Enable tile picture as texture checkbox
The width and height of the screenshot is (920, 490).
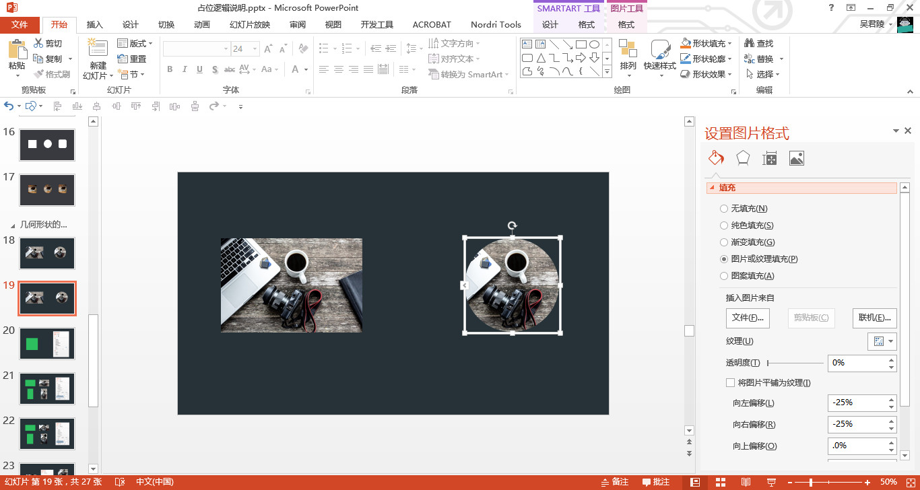point(730,383)
